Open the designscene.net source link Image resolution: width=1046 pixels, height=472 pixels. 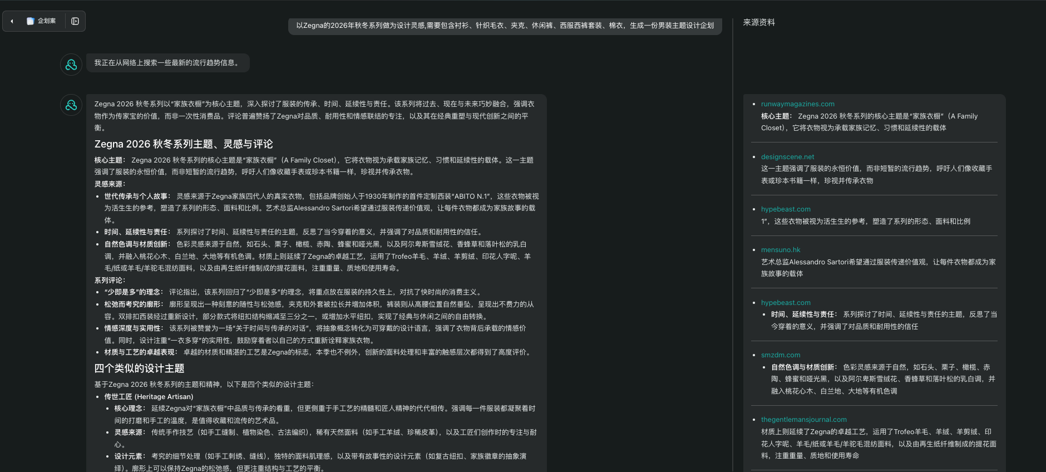[x=787, y=157]
